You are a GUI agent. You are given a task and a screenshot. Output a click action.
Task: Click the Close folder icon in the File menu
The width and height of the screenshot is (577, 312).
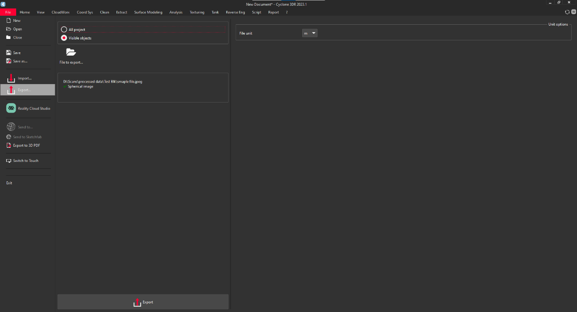(x=9, y=37)
